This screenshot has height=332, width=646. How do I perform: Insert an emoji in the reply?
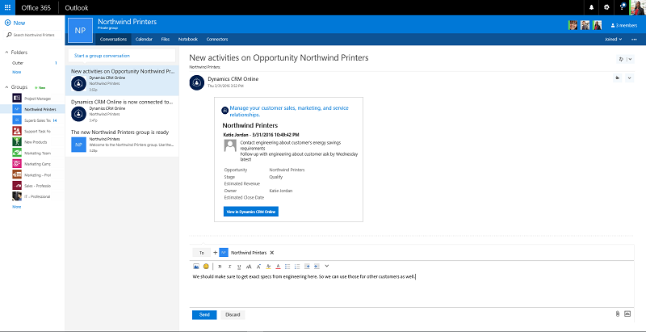click(x=206, y=266)
